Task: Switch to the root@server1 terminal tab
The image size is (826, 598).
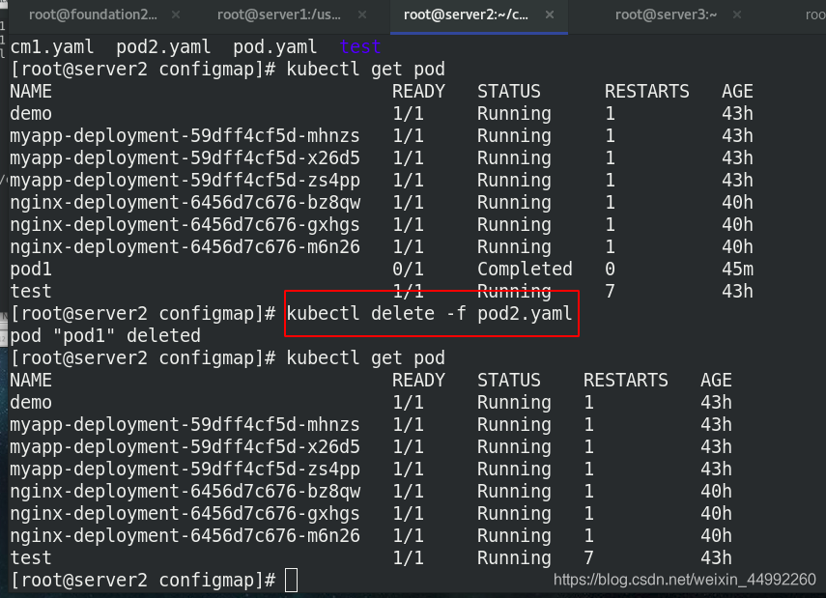Action: pos(278,14)
